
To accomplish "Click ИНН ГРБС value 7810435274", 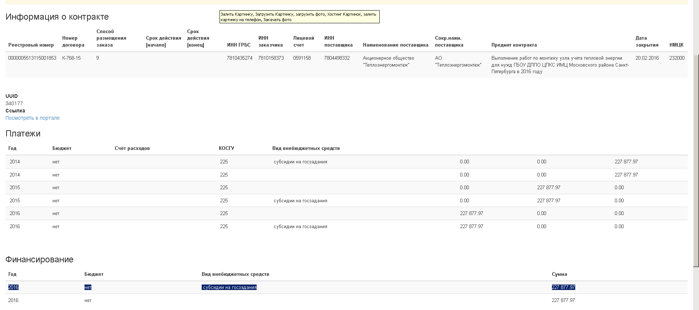I will [x=239, y=58].
